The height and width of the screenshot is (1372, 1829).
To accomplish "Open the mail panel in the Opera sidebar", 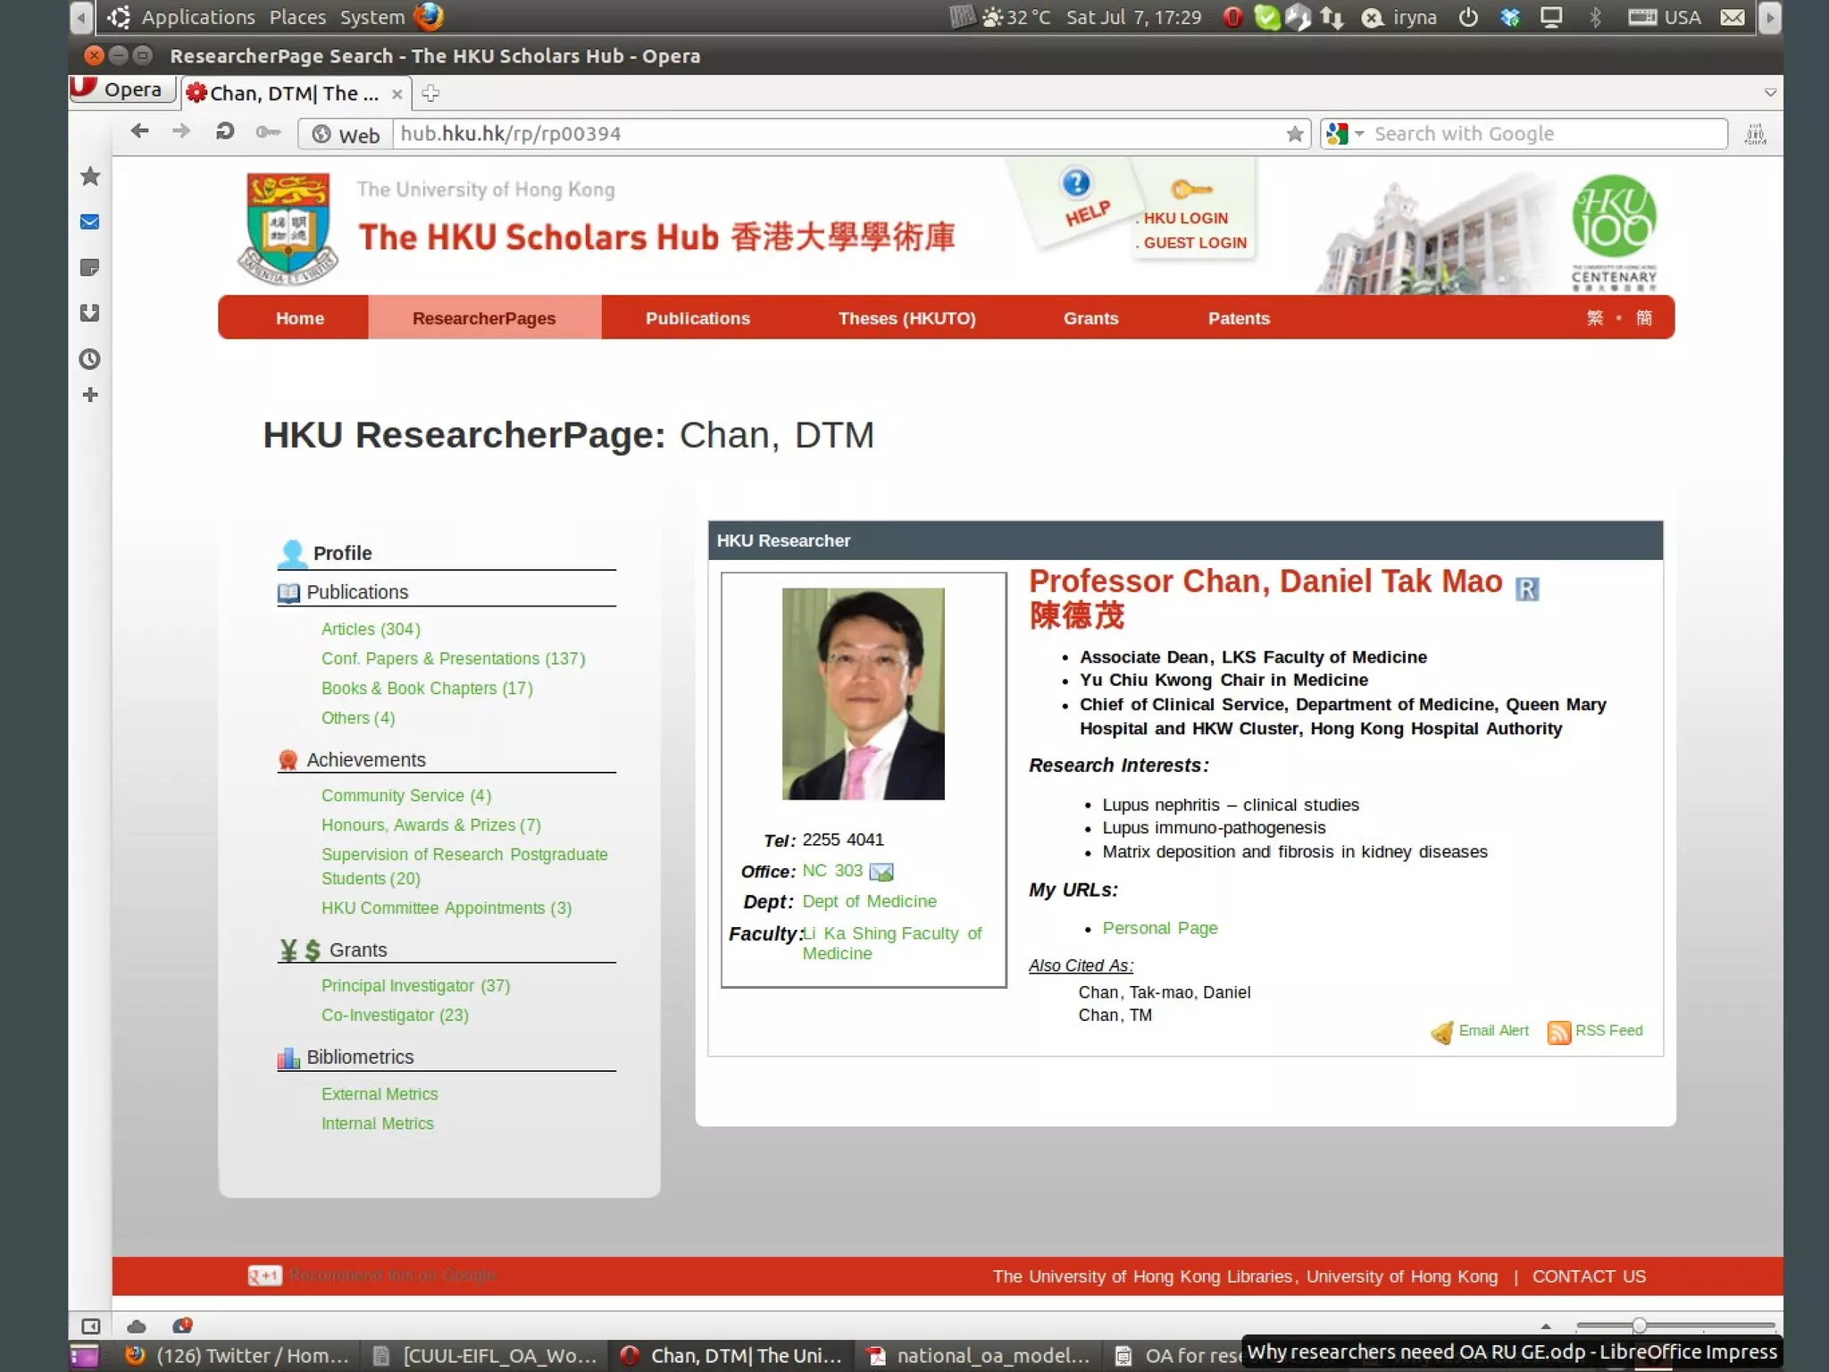I will (90, 222).
